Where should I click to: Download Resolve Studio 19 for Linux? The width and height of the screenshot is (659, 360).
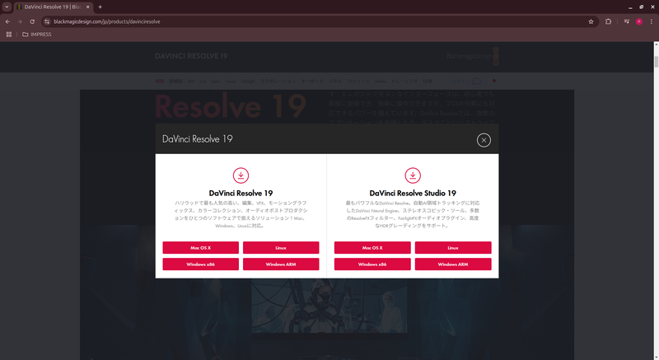(453, 248)
